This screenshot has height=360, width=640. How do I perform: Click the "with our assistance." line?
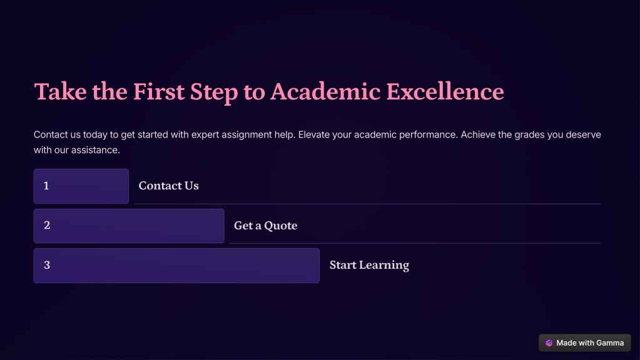pyautogui.click(x=77, y=150)
